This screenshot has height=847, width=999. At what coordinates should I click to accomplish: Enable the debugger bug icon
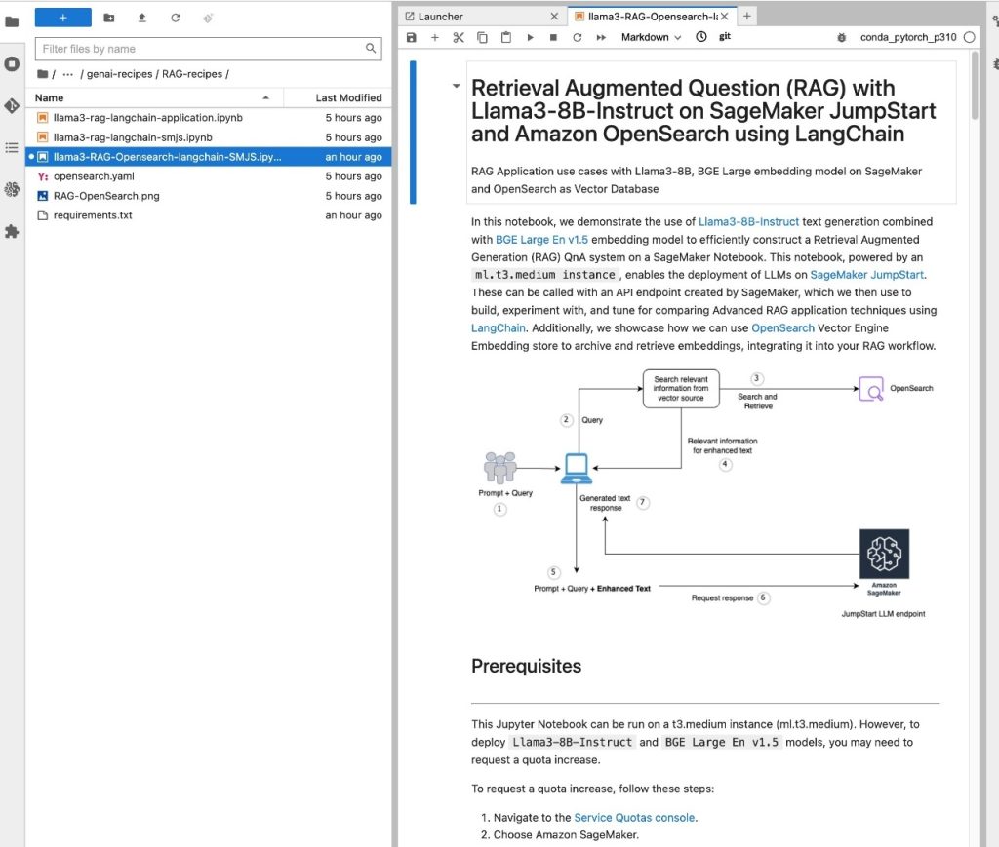pos(842,37)
